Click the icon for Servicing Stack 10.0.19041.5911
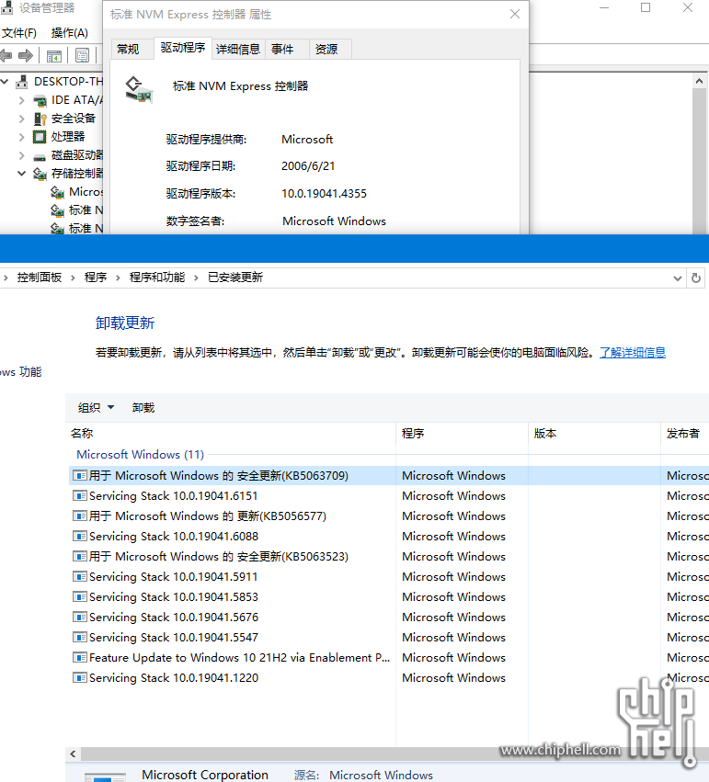709x782 pixels. click(x=79, y=576)
